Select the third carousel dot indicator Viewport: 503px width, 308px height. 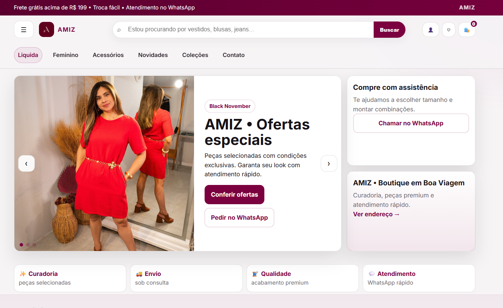pyautogui.click(x=34, y=245)
